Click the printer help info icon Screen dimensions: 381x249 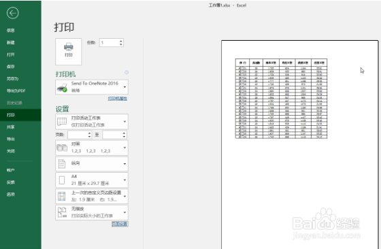click(x=127, y=72)
